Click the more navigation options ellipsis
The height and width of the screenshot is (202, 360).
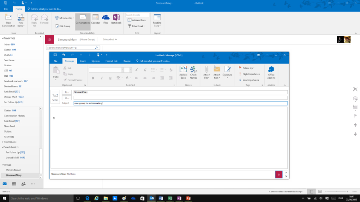point(33,184)
